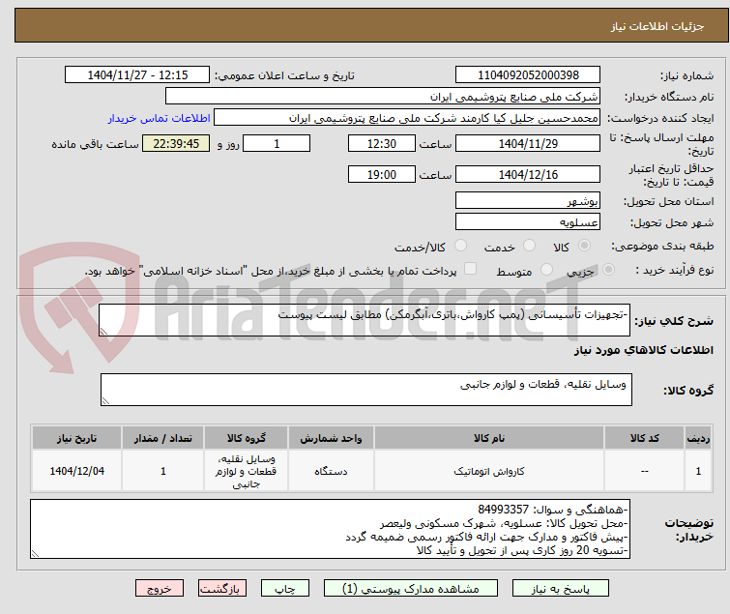Click the اطلاعات کالاهای مورد نیاز heading
Screen dimensions: 730x614
pyautogui.click(x=643, y=350)
